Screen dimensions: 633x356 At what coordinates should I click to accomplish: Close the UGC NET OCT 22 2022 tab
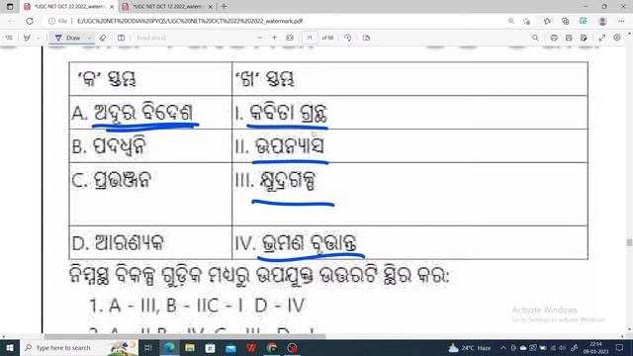[x=112, y=7]
